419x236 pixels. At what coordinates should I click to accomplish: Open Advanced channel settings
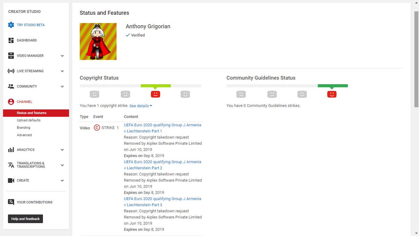pos(24,135)
